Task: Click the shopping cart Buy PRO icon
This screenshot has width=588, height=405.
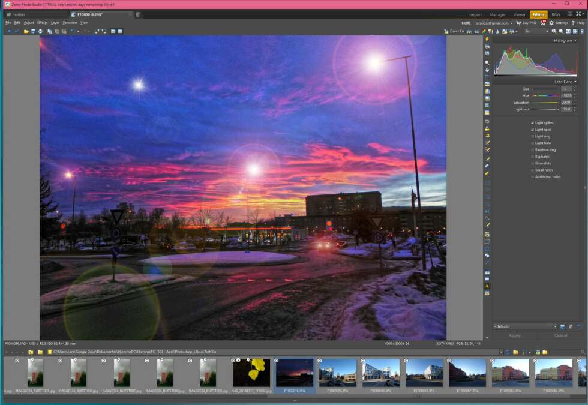Action: point(518,23)
